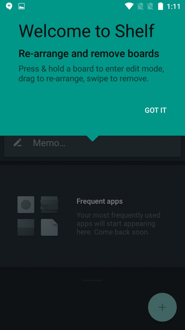Click the pencil memo edit icon
185x330 pixels.
17,143
